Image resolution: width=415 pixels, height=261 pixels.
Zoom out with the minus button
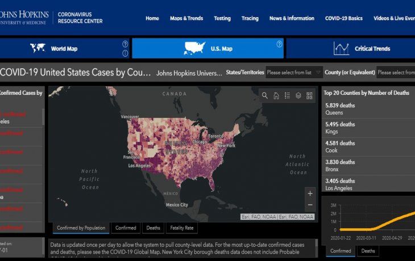(310, 205)
